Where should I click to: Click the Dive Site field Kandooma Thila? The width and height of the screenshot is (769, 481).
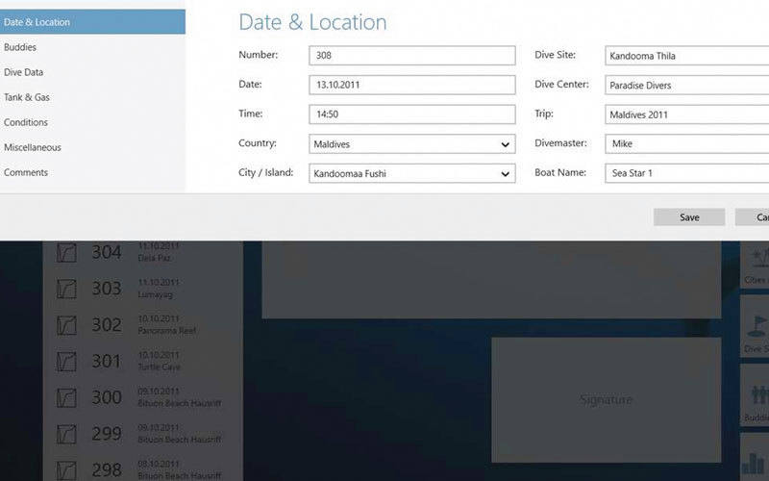point(684,56)
